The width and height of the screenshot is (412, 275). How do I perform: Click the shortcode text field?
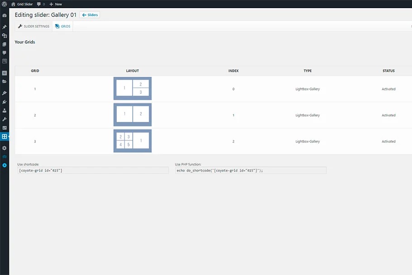(92, 170)
